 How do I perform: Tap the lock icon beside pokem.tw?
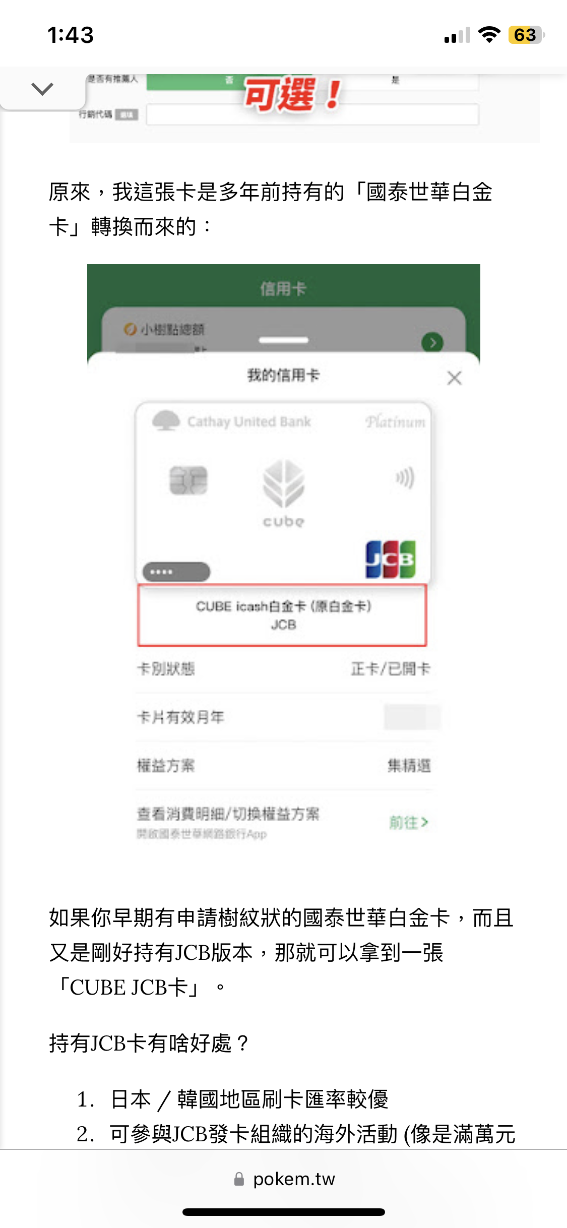(x=239, y=1179)
